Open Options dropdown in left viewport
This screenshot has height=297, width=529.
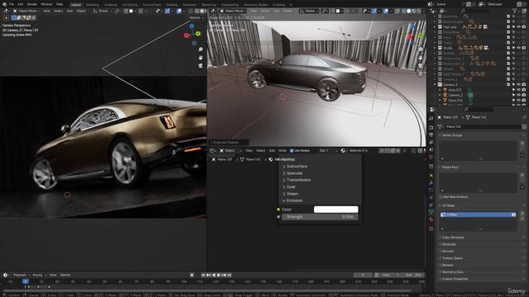tap(196, 17)
